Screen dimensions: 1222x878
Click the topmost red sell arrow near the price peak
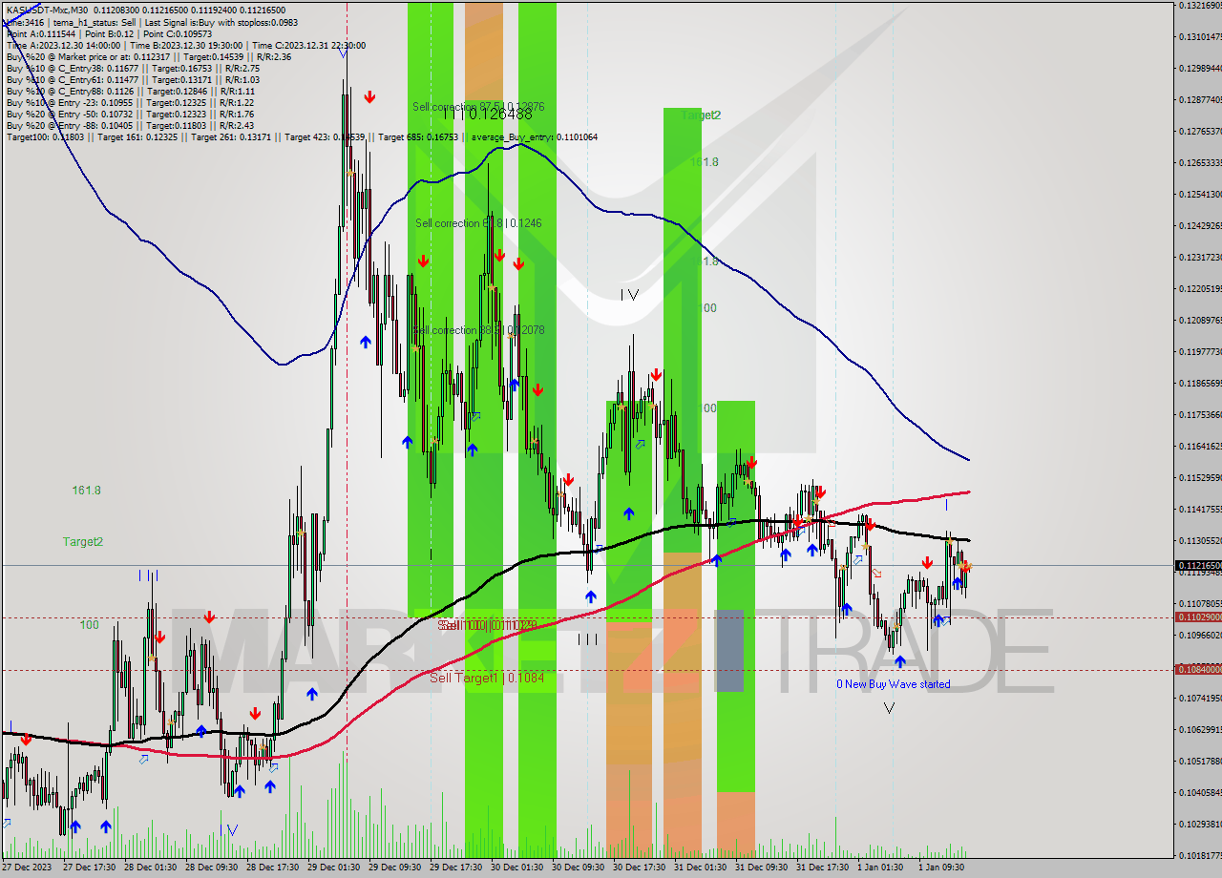(x=369, y=97)
